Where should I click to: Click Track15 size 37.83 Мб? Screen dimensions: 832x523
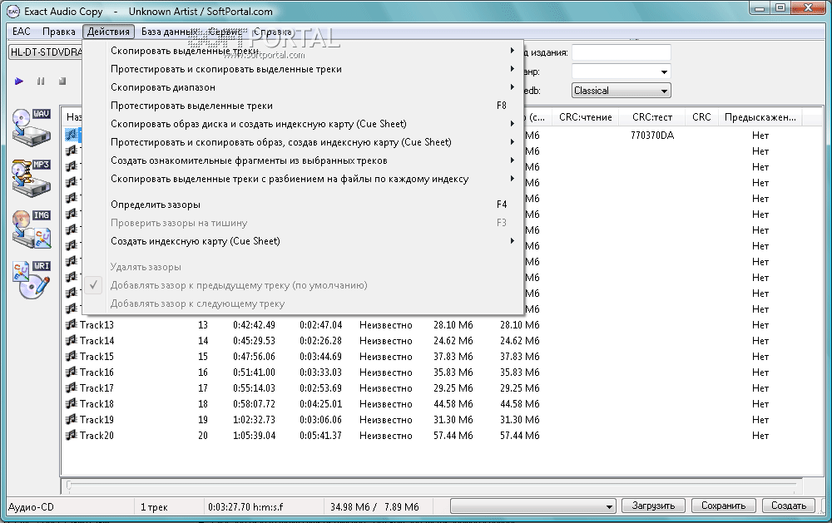click(453, 357)
